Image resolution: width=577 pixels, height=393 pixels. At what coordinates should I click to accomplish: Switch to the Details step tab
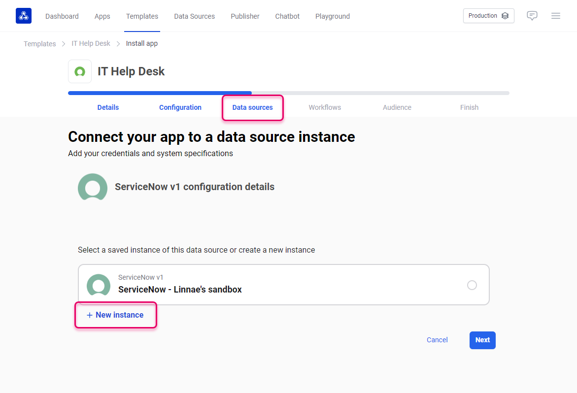(108, 107)
